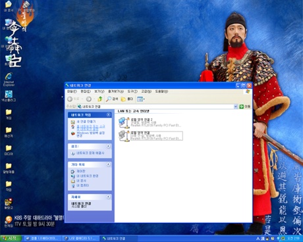Minimize the Network Connections window

238,85
